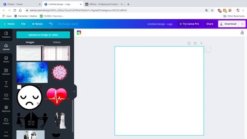This screenshot has width=247, height=139.
Task: Click the Untitled design - Logo title field
Action: click(x=160, y=24)
